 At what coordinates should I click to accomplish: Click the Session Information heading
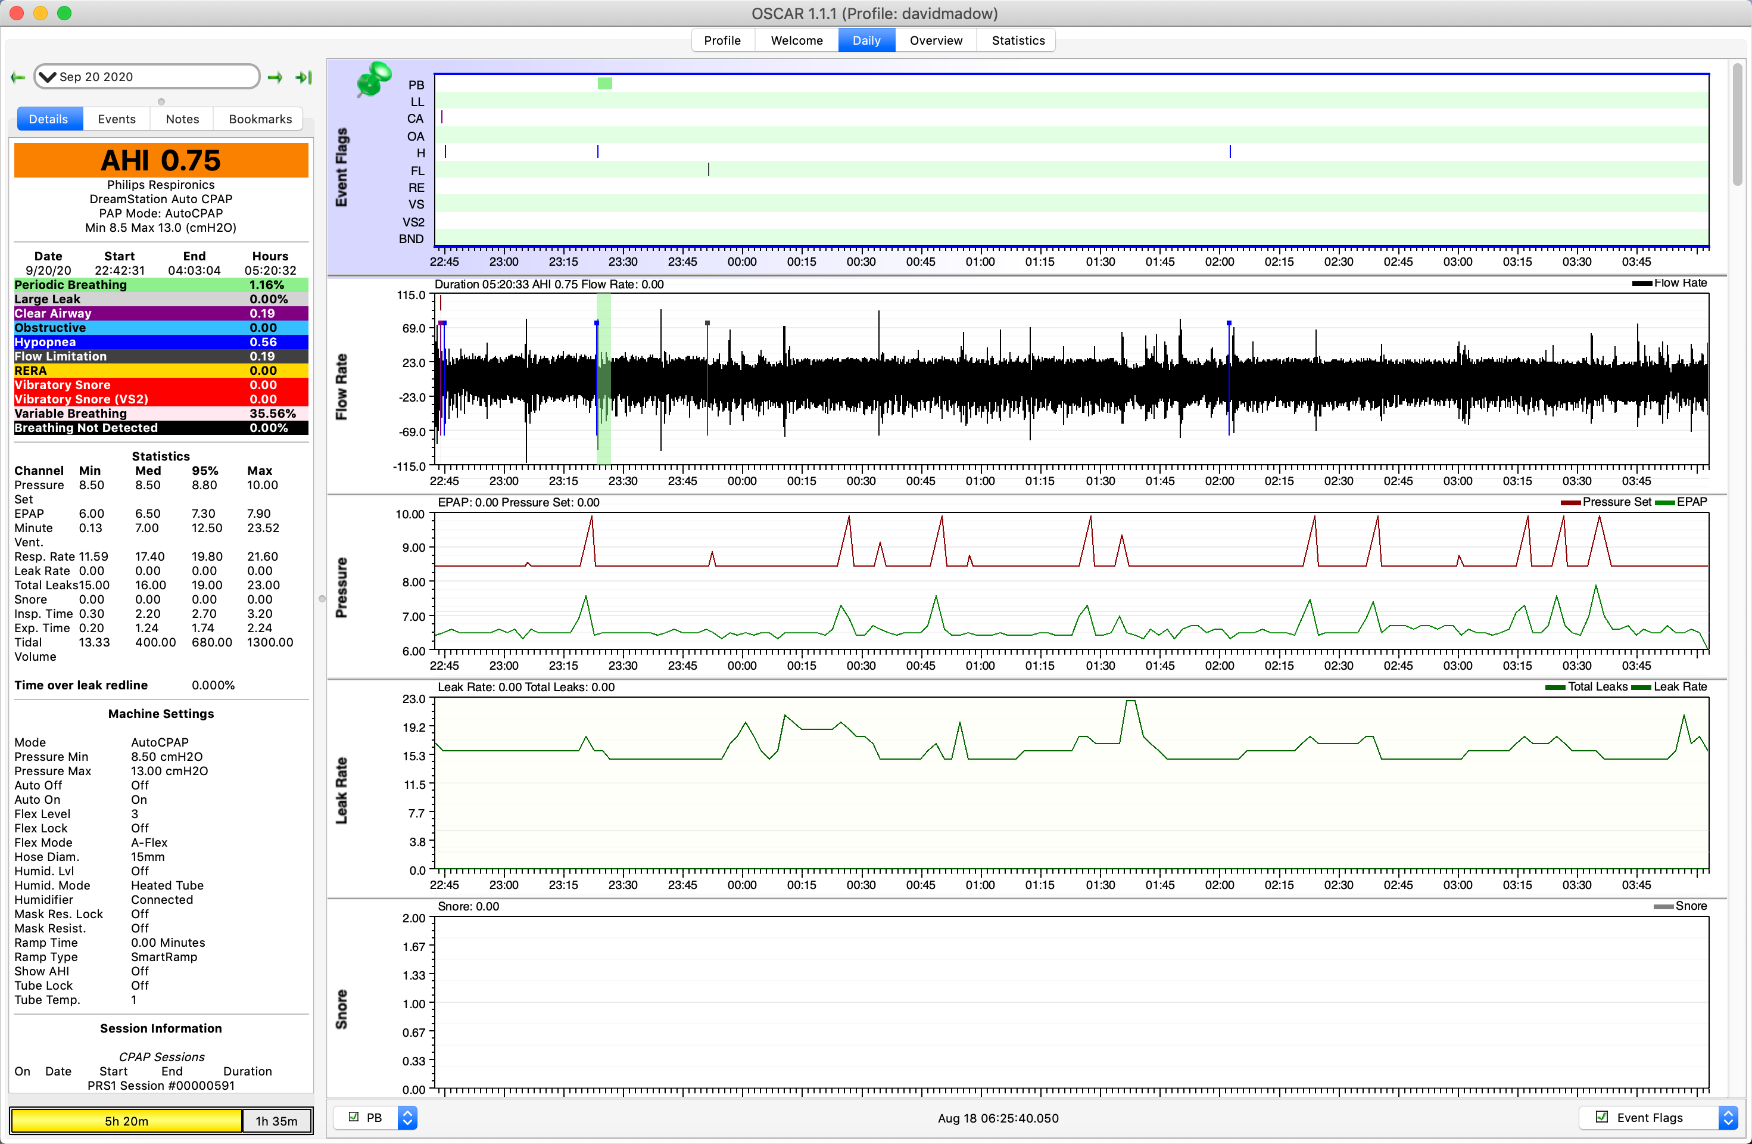point(161,1028)
